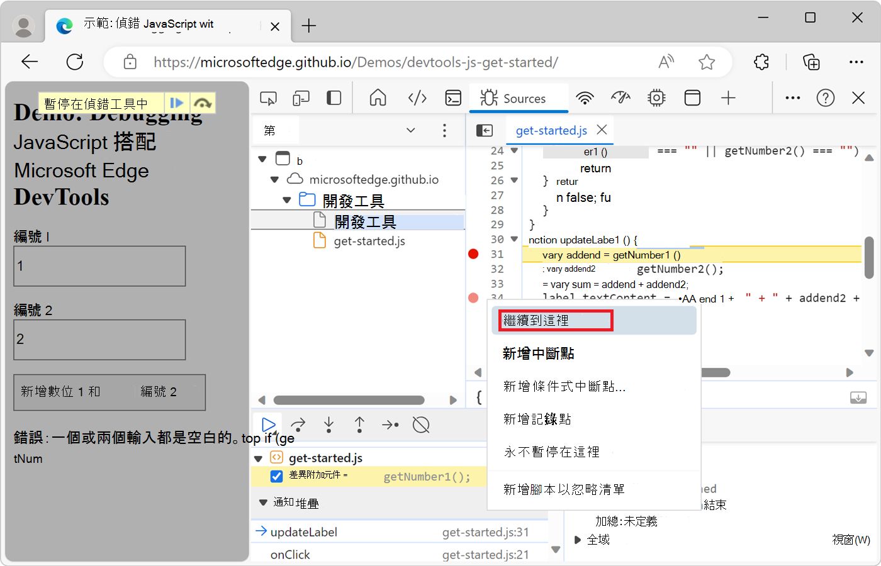This screenshot has width=881, height=566.
Task: Collapse get-started.js breakpoints group
Action: [258, 458]
